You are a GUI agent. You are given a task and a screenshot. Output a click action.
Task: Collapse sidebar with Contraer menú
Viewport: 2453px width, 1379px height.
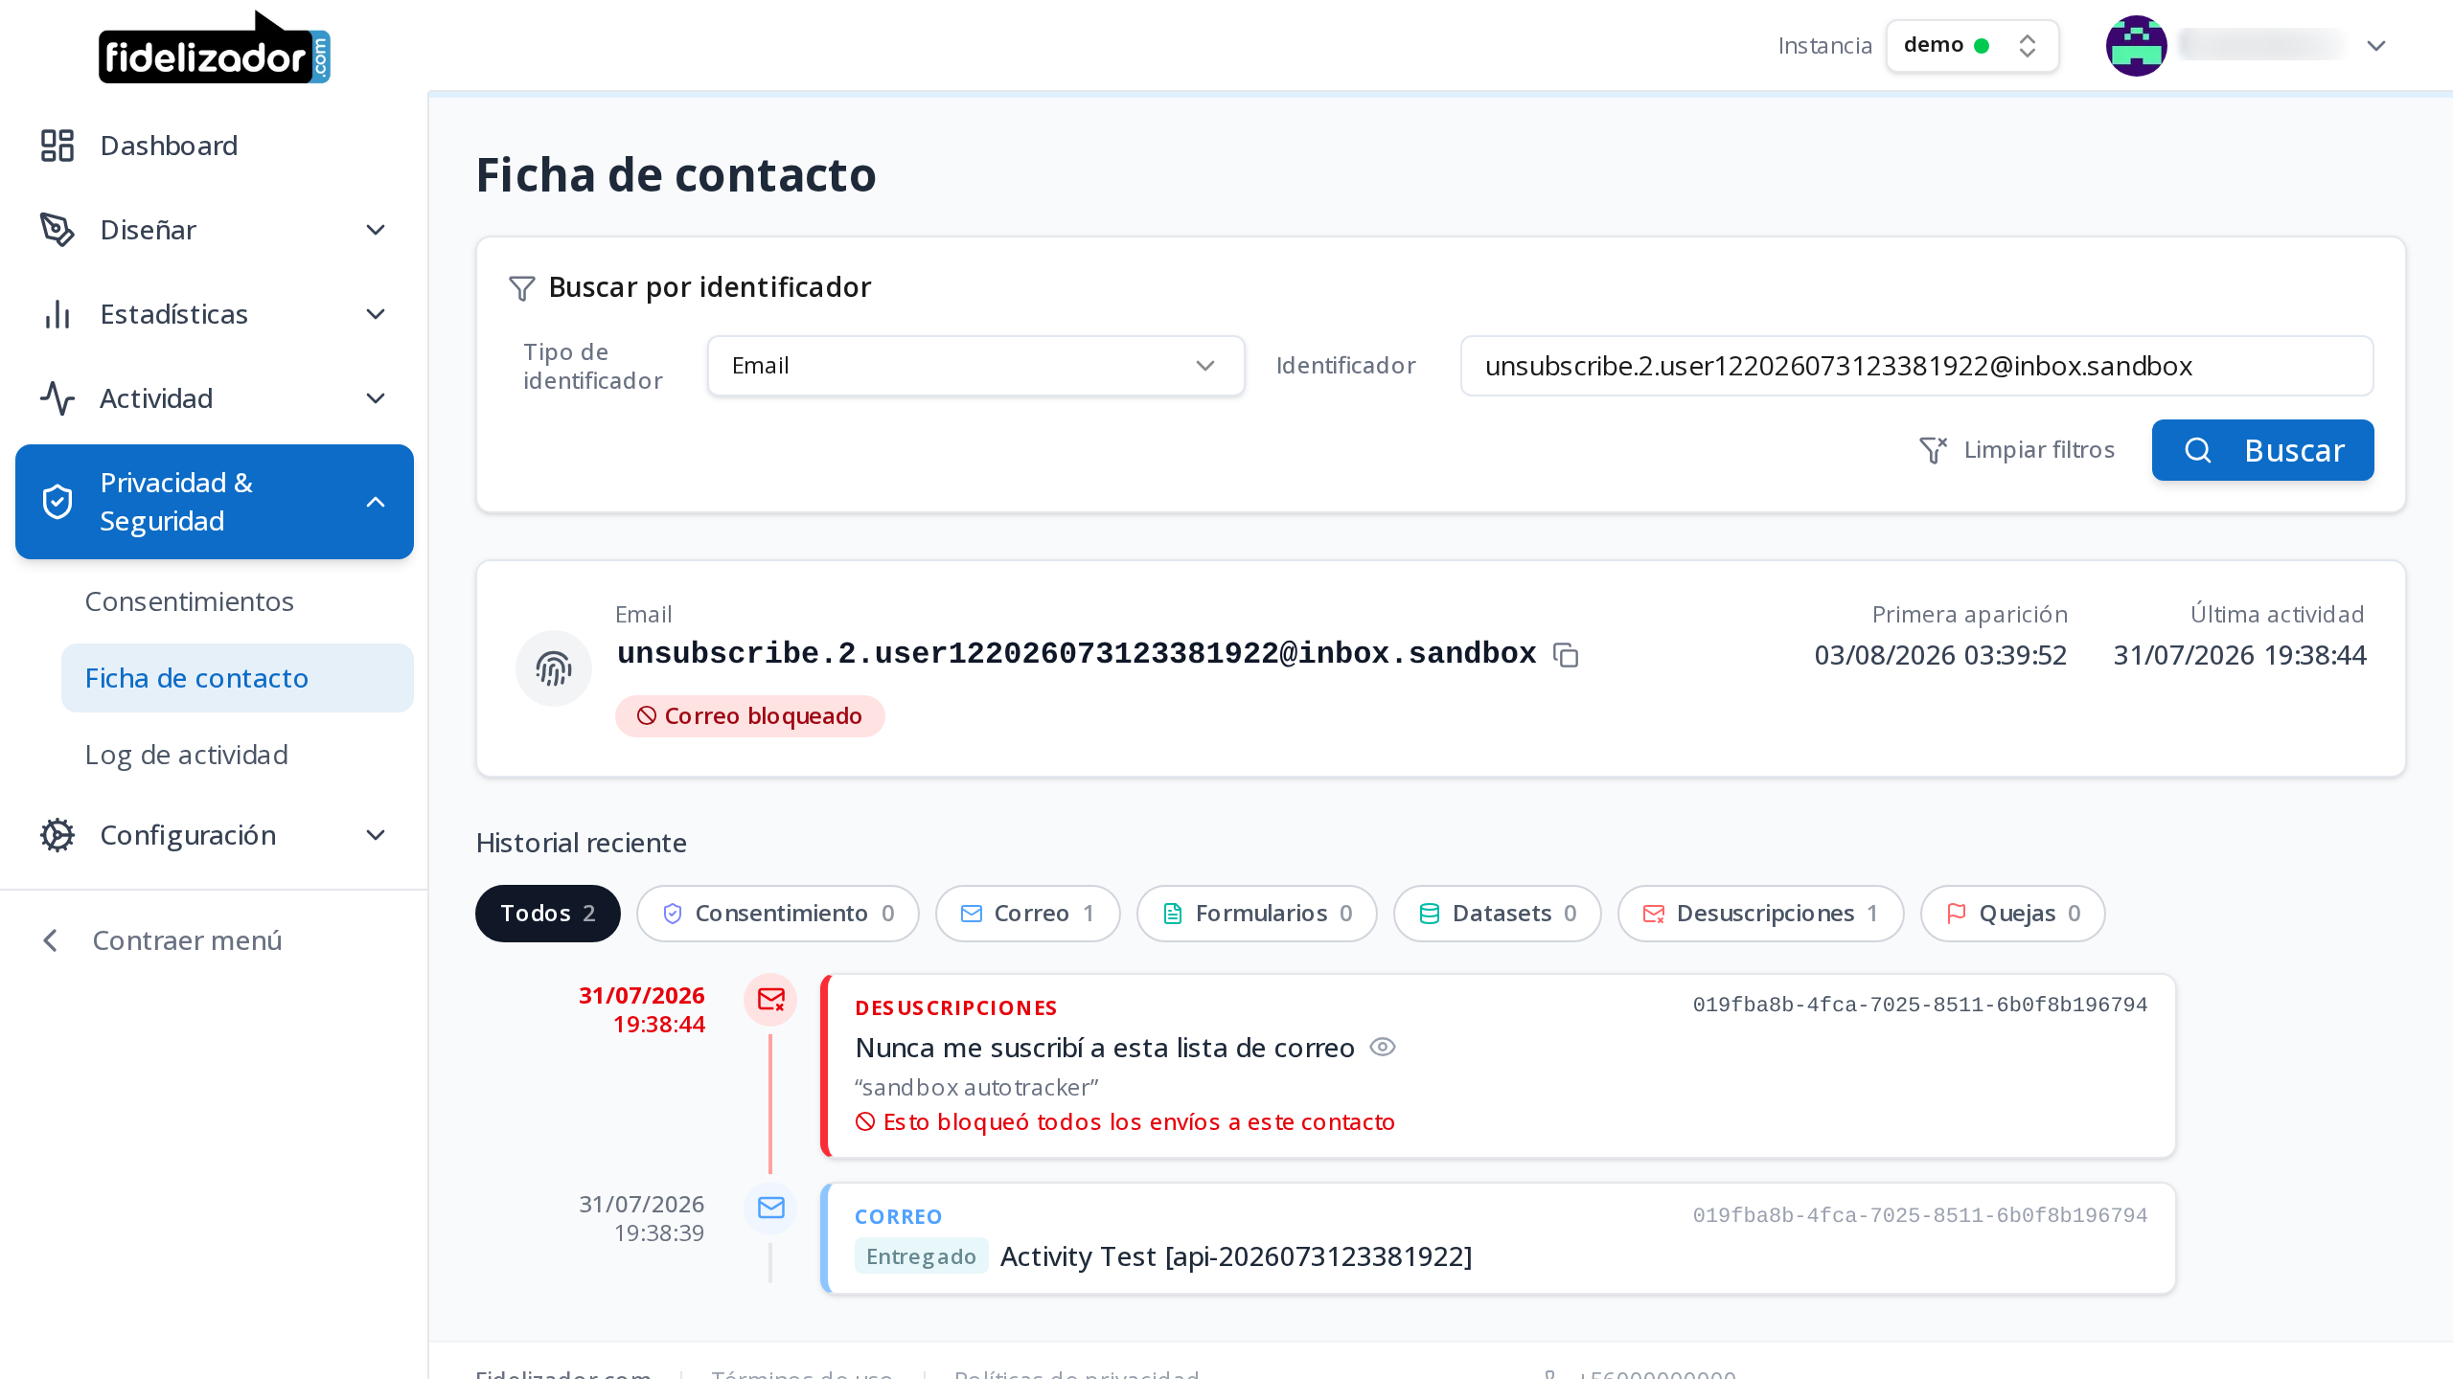pyautogui.click(x=163, y=940)
